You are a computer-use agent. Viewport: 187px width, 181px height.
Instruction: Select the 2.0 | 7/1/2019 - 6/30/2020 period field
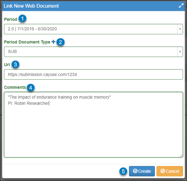[94, 29]
